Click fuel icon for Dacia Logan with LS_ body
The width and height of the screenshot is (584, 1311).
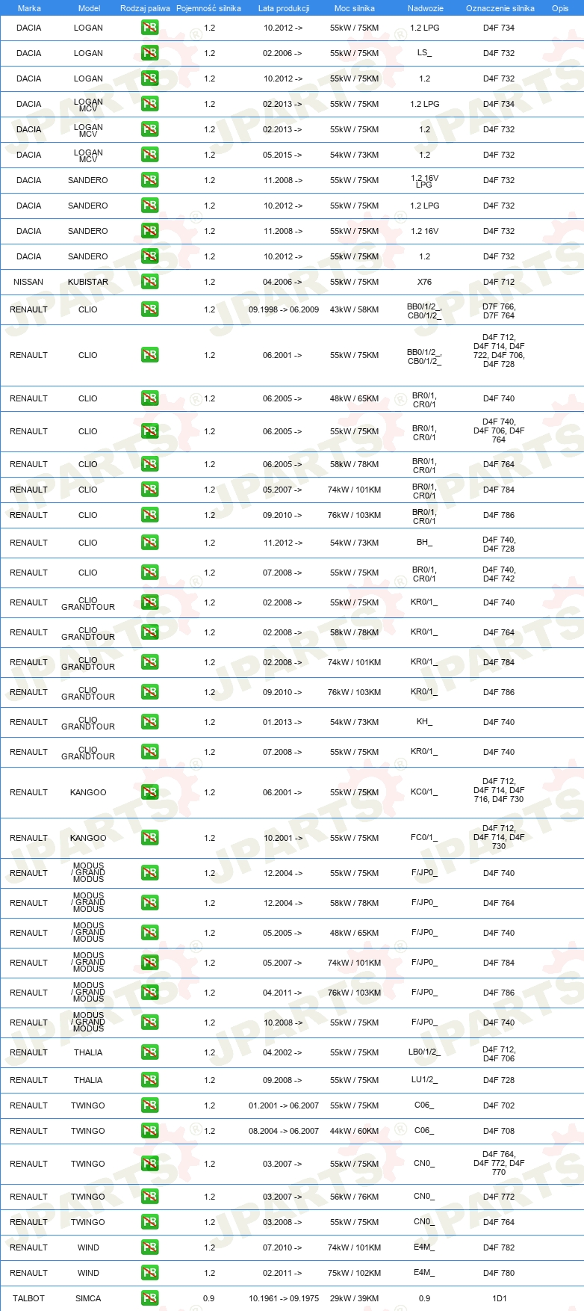[x=150, y=53]
